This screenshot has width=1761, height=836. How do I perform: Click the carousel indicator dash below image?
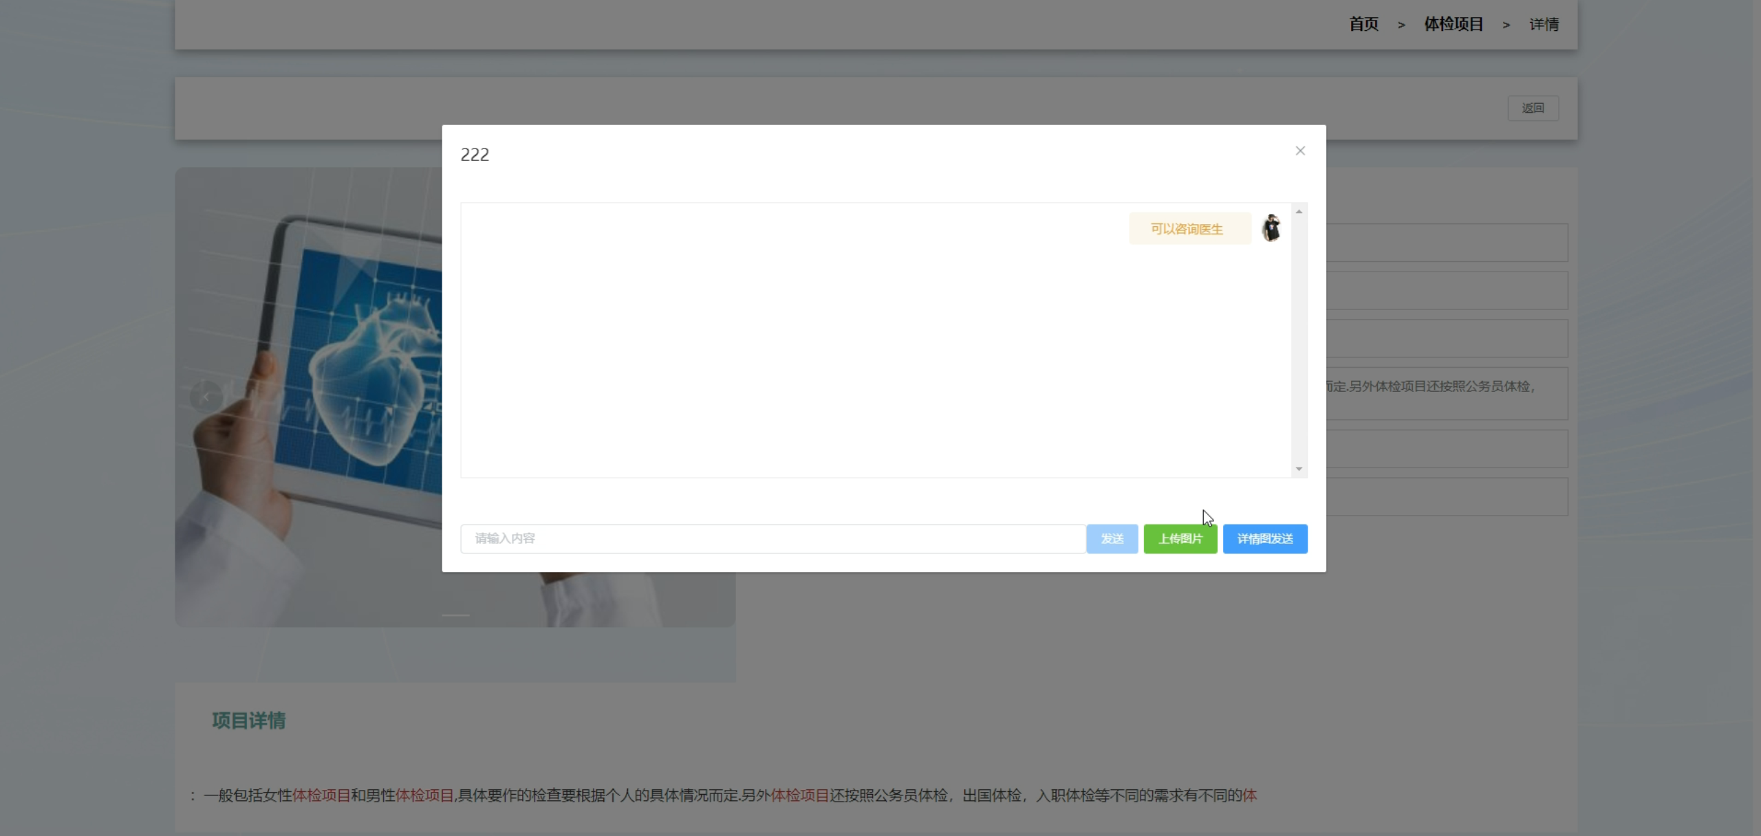[455, 615]
